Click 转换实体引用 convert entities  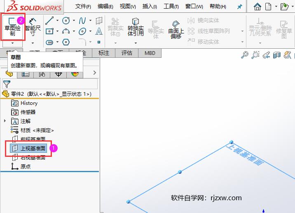coord(136,27)
